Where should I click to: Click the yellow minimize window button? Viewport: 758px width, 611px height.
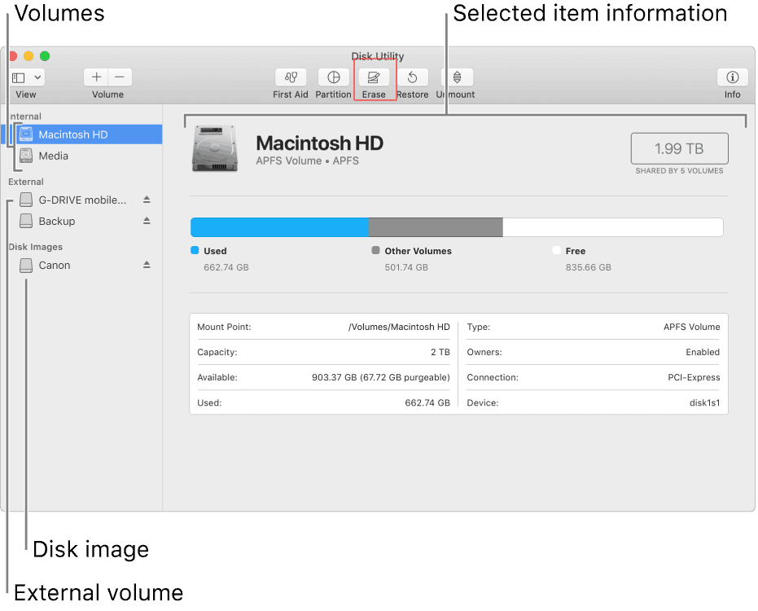28,56
